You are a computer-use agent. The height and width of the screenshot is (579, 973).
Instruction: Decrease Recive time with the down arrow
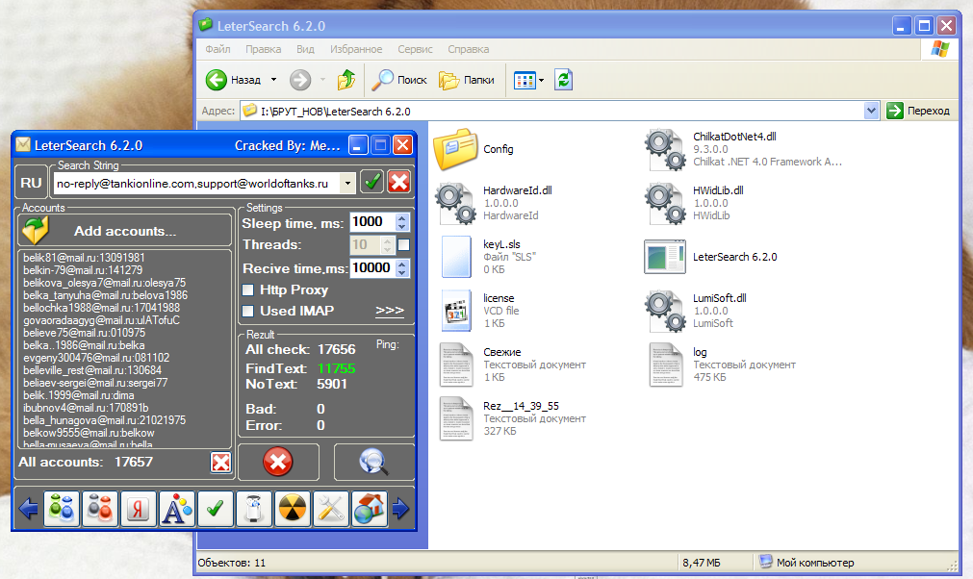402,272
